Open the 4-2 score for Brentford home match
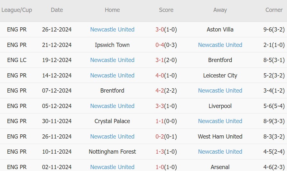This screenshot has height=171, width=287. 160,91
